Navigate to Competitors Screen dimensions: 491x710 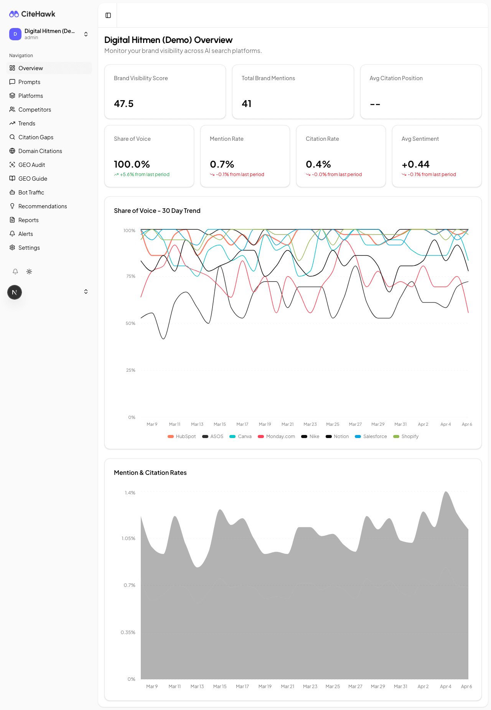[x=49, y=109]
